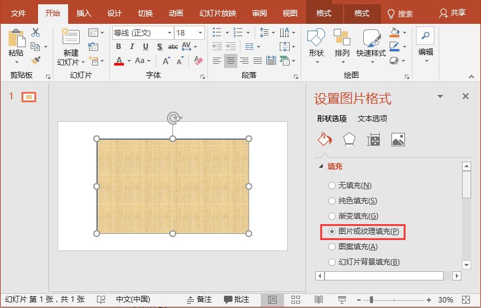Select 图案填充 (Pattern fill) radio option
The height and width of the screenshot is (308, 481).
coord(332,247)
